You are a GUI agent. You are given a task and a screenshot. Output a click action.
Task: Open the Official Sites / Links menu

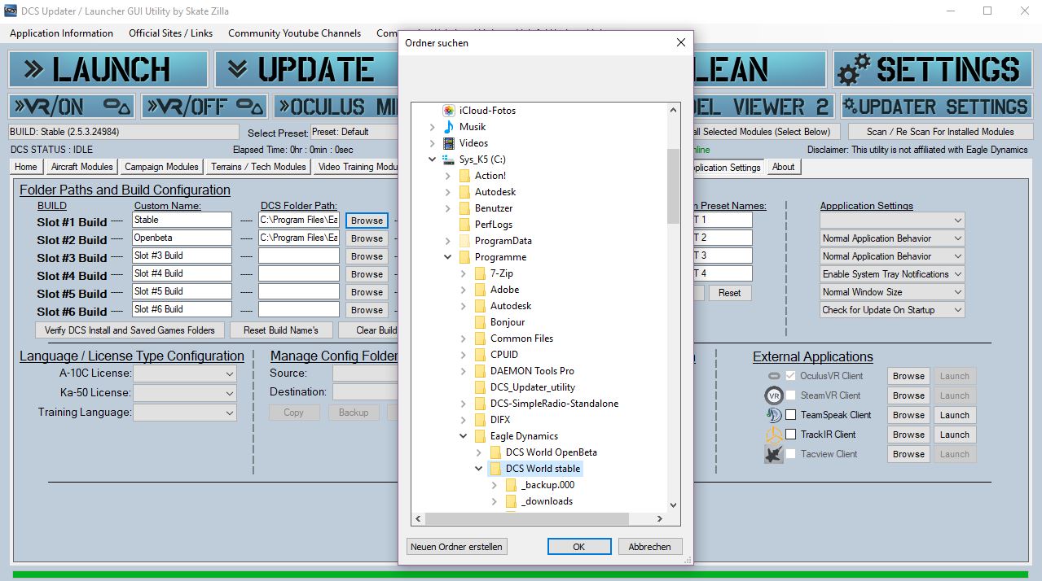pyautogui.click(x=170, y=33)
